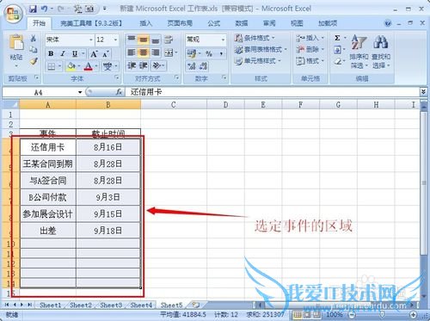Switch to View tab
Screen dimensions: 430x321
(297, 23)
